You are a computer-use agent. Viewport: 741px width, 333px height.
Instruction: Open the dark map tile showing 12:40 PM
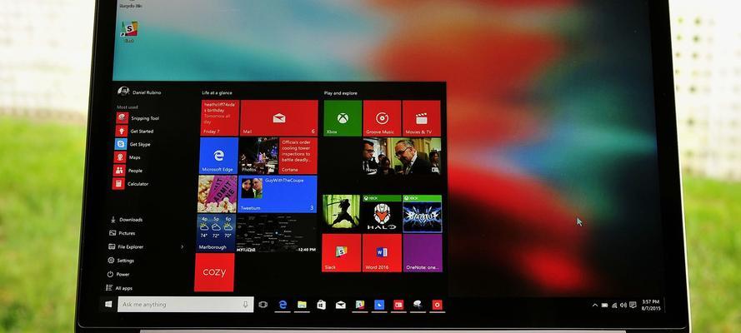(x=277, y=232)
